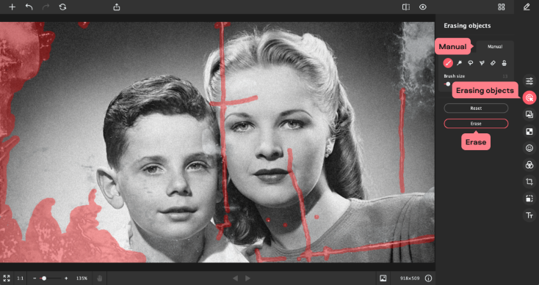The image size is (539, 285).
Task: Choose the lasso selection tool
Action: (471, 63)
